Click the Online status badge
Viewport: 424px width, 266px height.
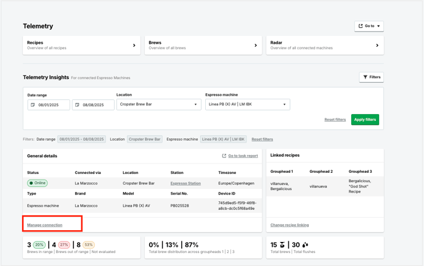tap(38, 183)
